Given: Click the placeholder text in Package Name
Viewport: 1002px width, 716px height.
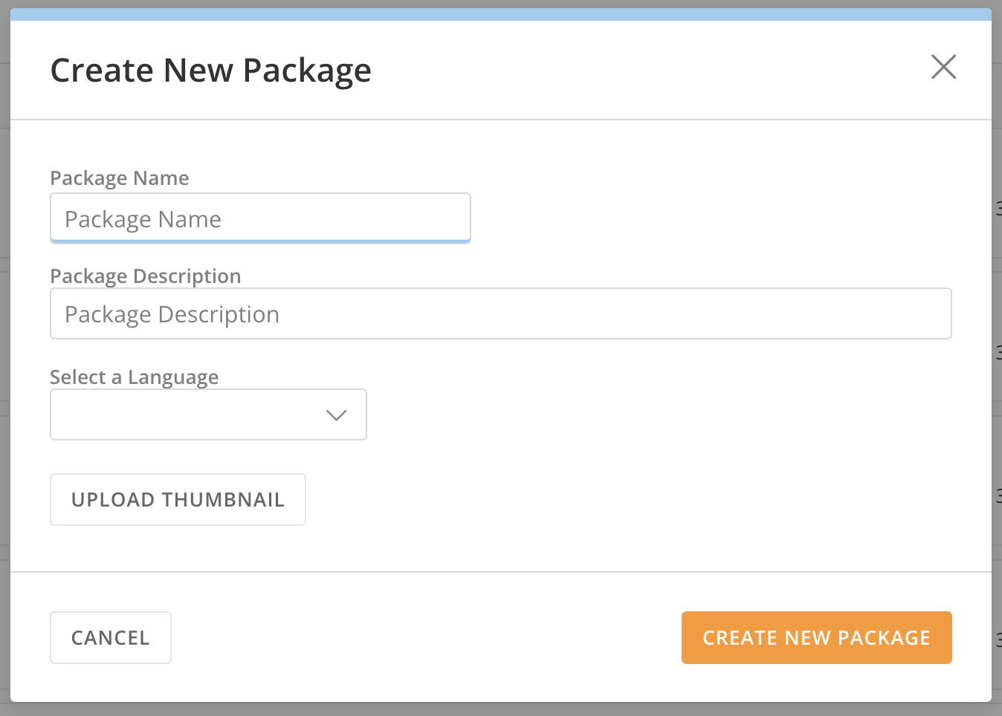Looking at the screenshot, I should click(x=143, y=219).
